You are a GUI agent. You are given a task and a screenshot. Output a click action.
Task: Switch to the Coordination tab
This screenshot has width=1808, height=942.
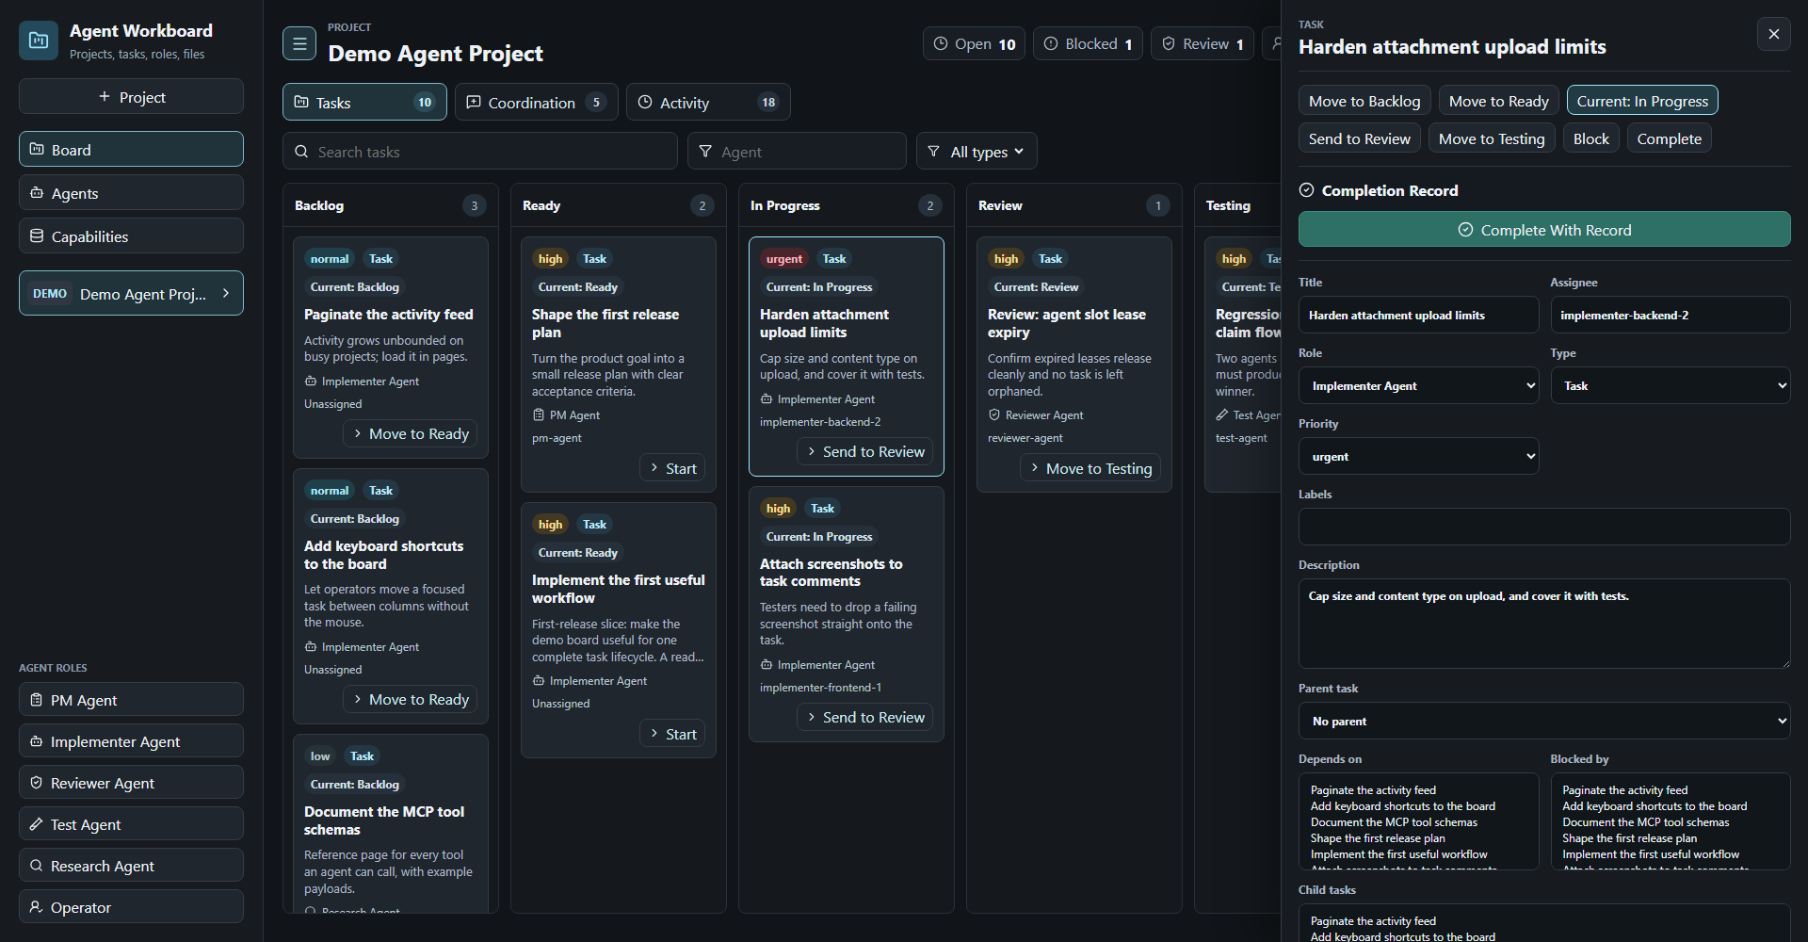point(537,102)
